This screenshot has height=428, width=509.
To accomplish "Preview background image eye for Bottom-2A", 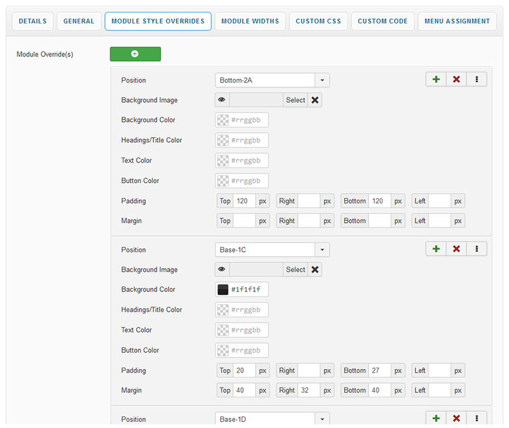I will click(222, 100).
